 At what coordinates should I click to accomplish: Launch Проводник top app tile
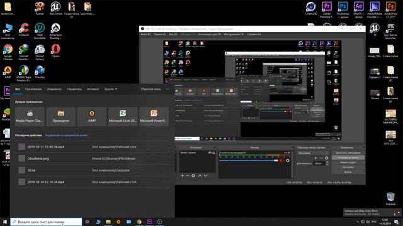(60, 117)
